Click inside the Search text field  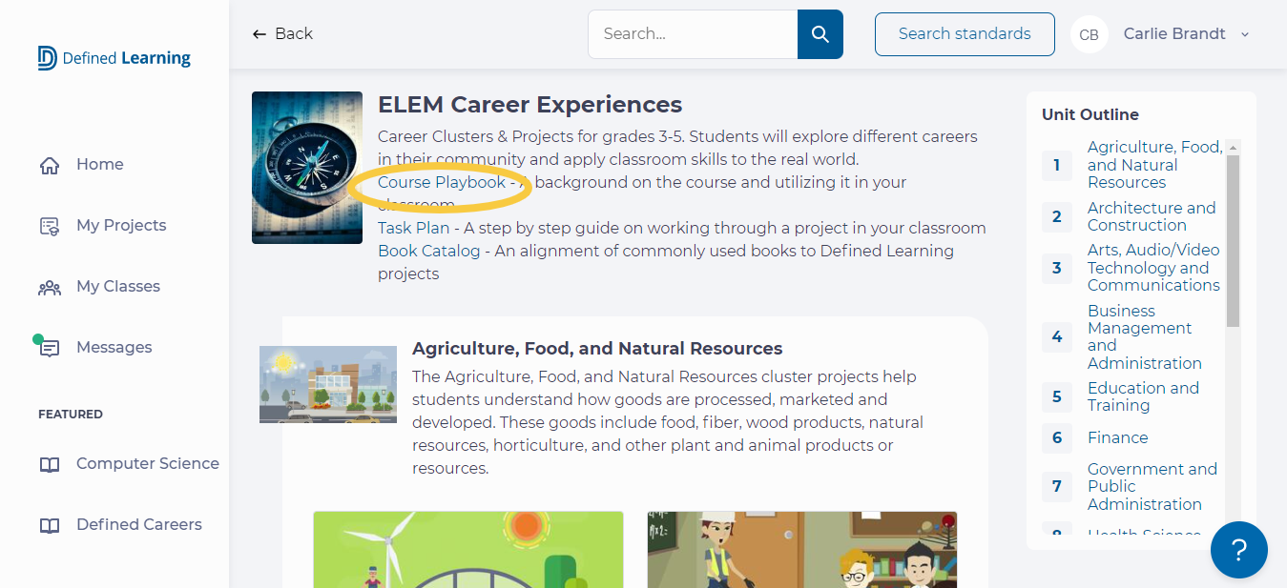click(x=693, y=34)
